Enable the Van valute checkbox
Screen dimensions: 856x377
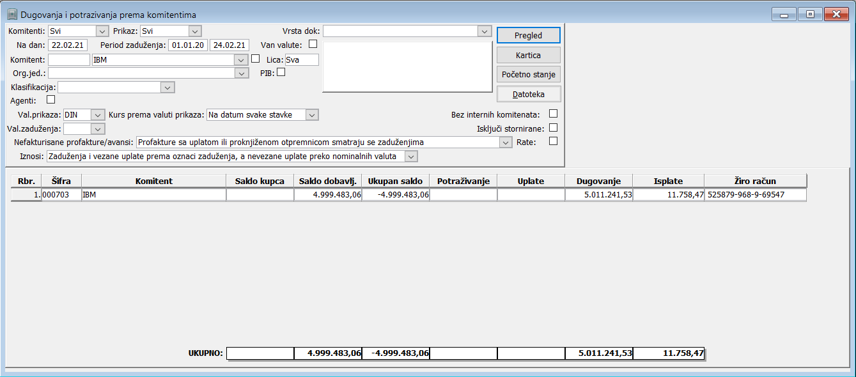313,44
